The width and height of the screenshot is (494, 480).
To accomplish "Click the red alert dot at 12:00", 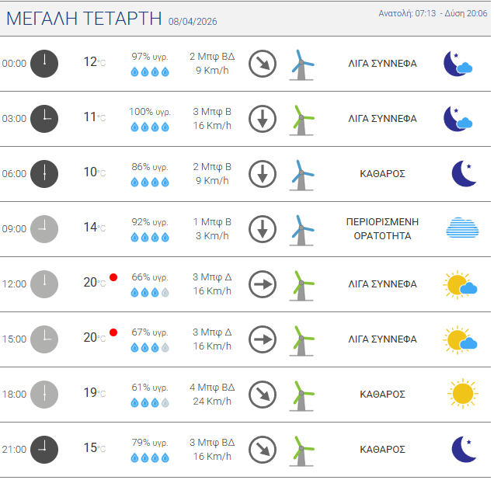I will coord(113,277).
